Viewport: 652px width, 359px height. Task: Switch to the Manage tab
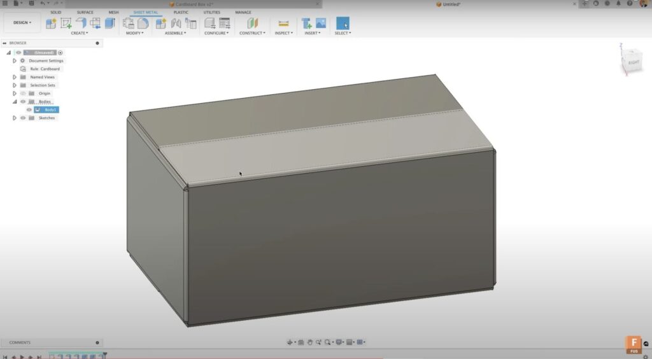tap(243, 13)
